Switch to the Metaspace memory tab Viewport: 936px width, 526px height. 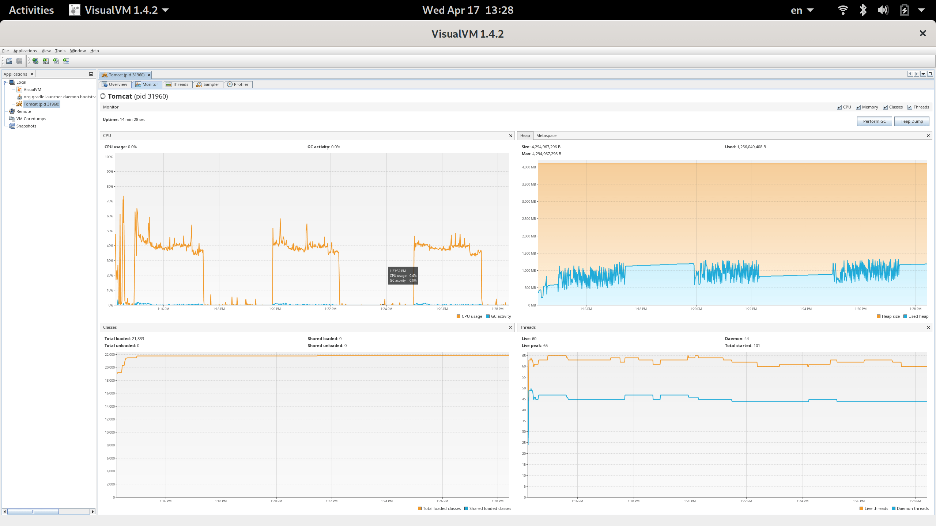[546, 136]
